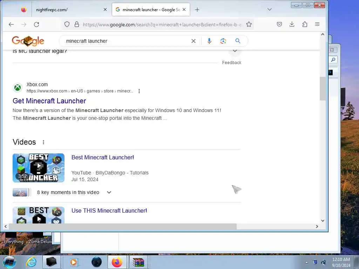Open Use THIS Minecraft Launcher! link
Viewport: 359px width, 269px height.
109,211
